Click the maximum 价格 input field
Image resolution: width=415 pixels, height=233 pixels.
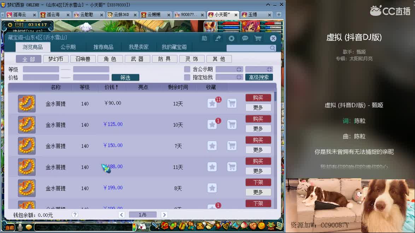pos(91,77)
